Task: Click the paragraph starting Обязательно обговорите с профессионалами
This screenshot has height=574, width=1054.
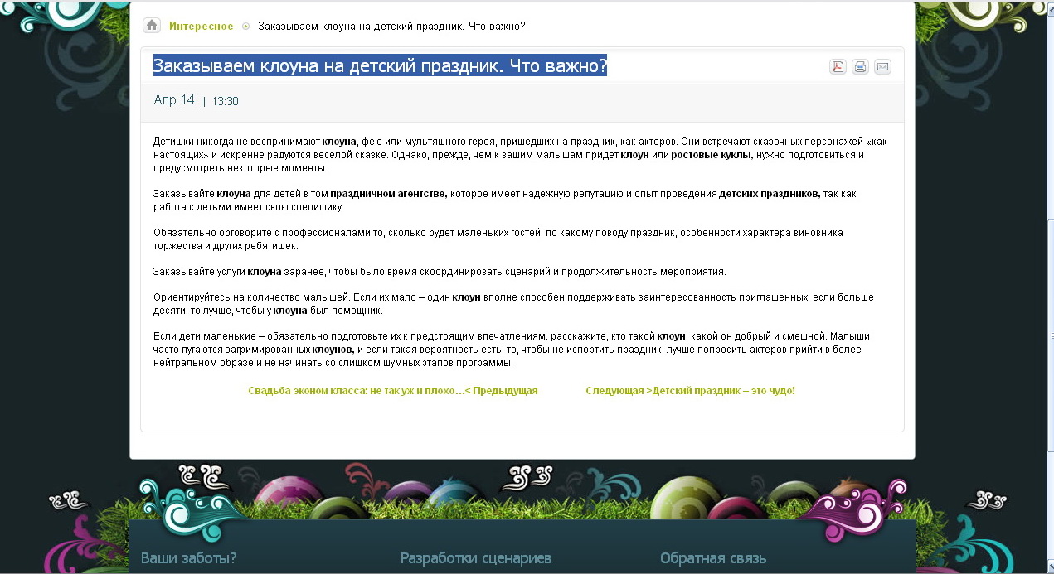Action: (498, 239)
